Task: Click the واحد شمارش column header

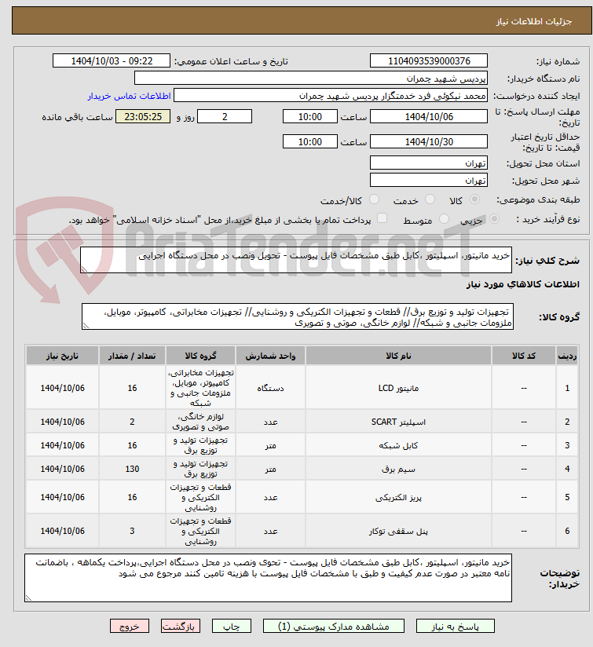Action: [270, 356]
